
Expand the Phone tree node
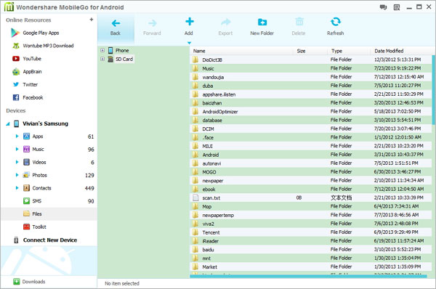102,50
